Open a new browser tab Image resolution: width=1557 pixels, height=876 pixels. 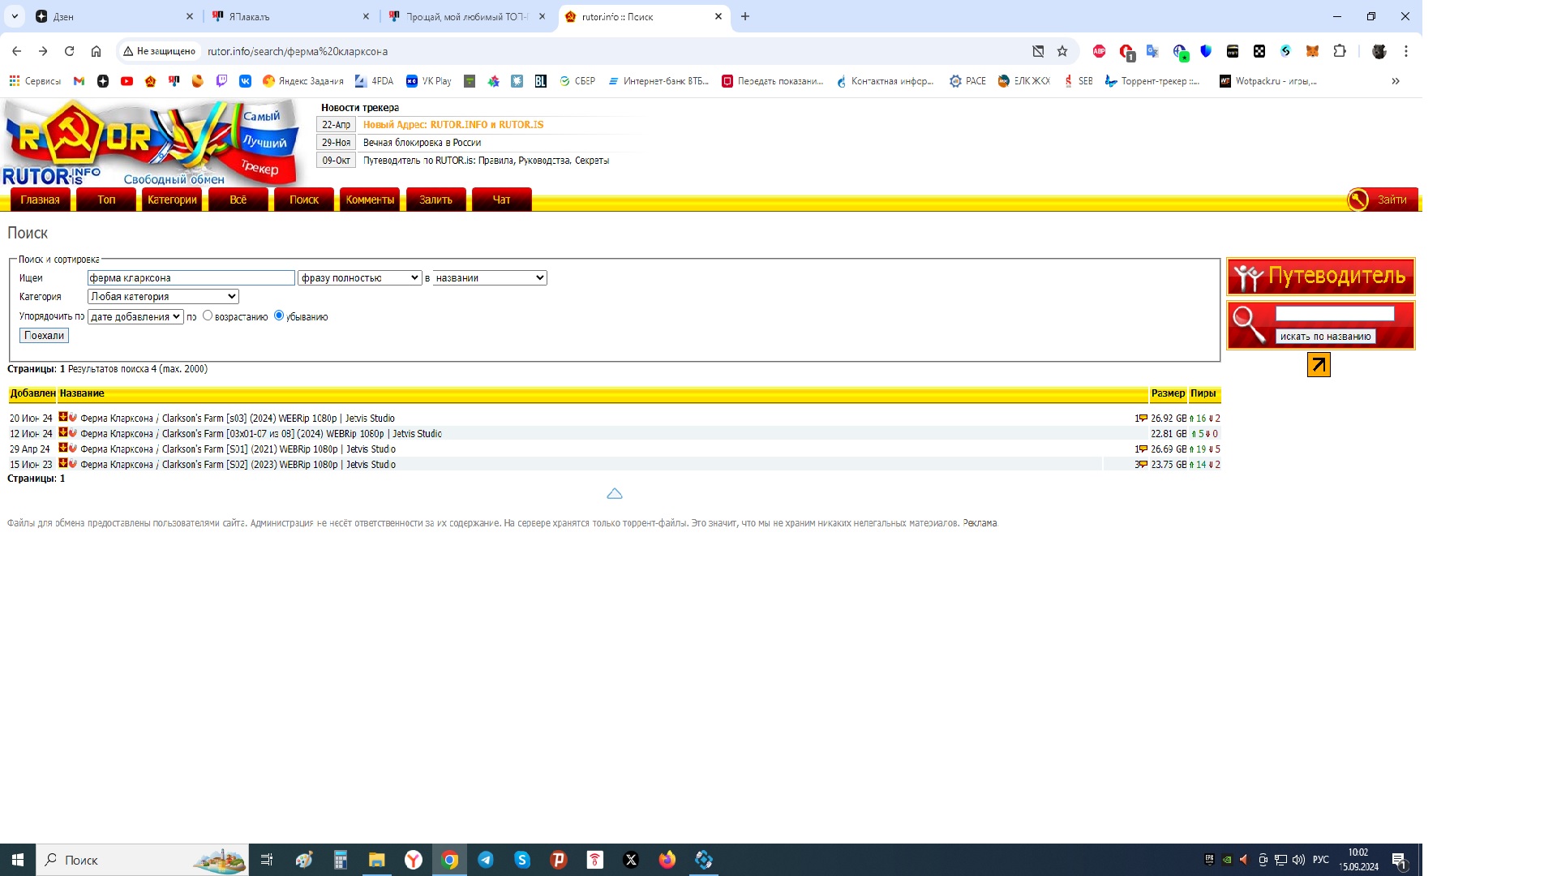[x=745, y=16]
